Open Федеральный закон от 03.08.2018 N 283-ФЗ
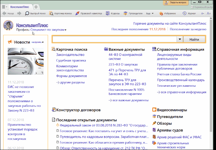Viewport: 216px width, 150px height. click(104, 126)
